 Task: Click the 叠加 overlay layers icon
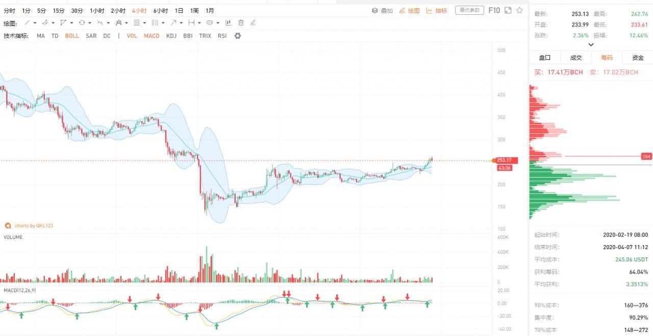pyautogui.click(x=375, y=11)
